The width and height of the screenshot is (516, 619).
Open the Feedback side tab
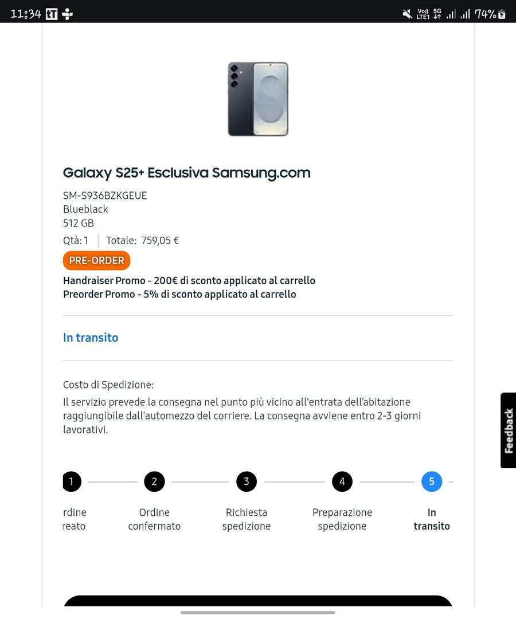click(x=508, y=430)
